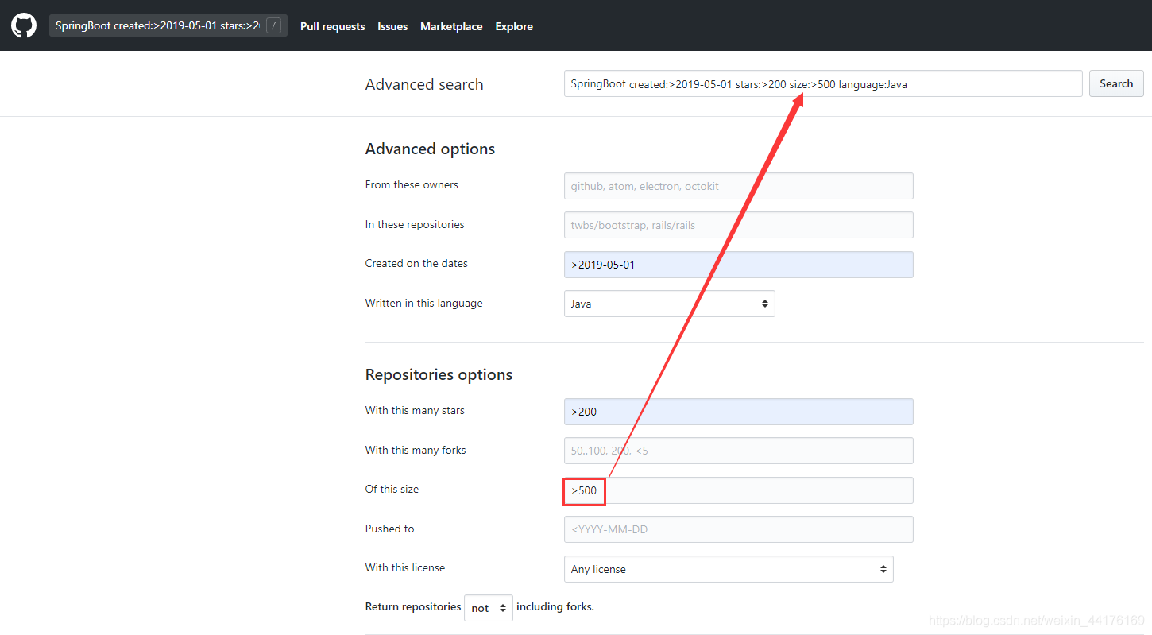Focus the header search box with SpringBoot query
Image resolution: width=1152 pixels, height=635 pixels.
168,25
